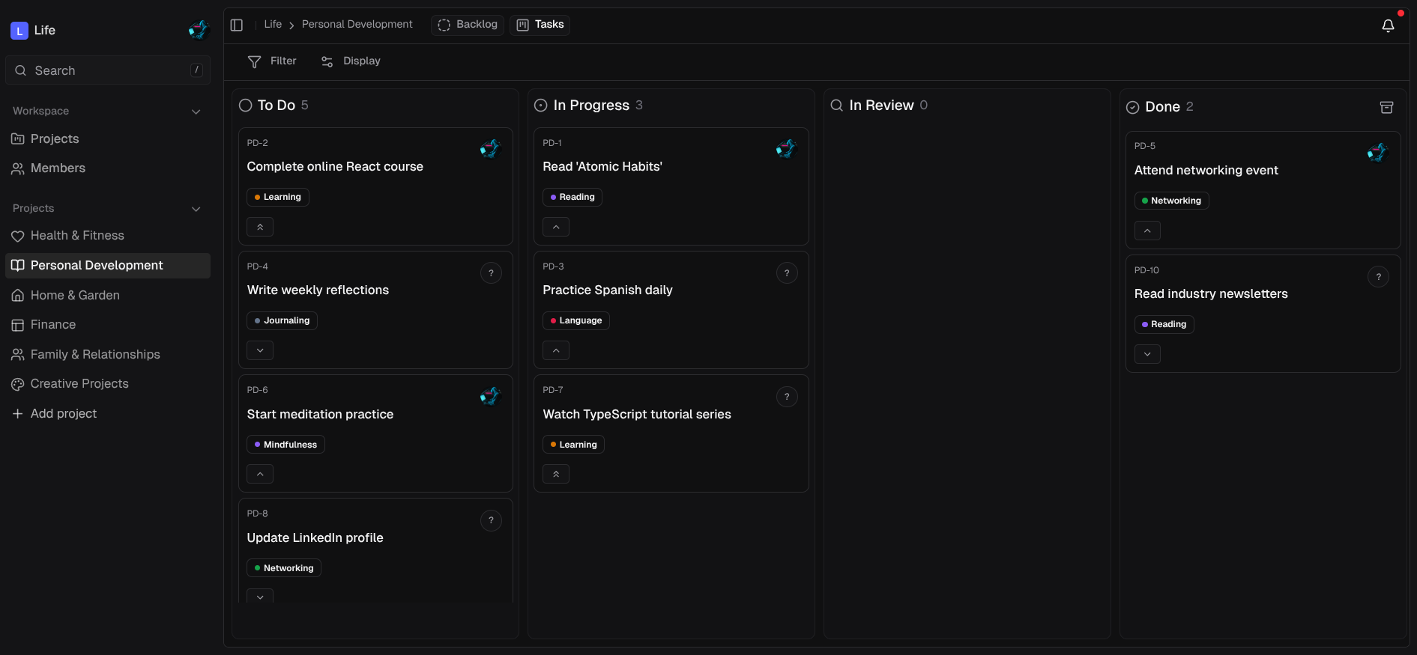The image size is (1417, 655).
Task: Switch to the Tasks tab
Action: tap(540, 25)
